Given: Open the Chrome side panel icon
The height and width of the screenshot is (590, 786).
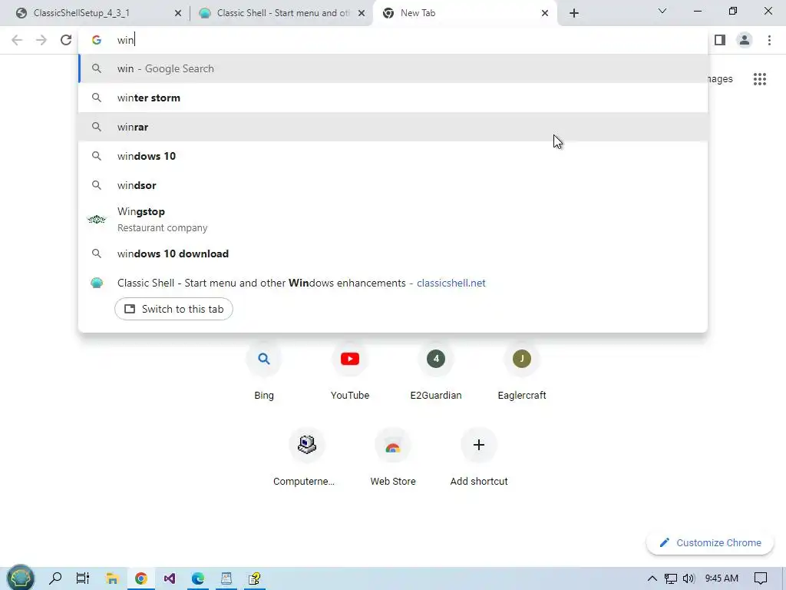Looking at the screenshot, I should pyautogui.click(x=720, y=40).
